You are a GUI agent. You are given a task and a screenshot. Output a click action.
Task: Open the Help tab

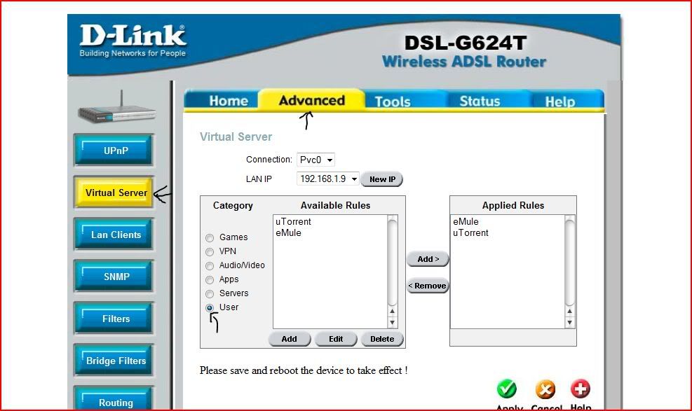coord(560,102)
